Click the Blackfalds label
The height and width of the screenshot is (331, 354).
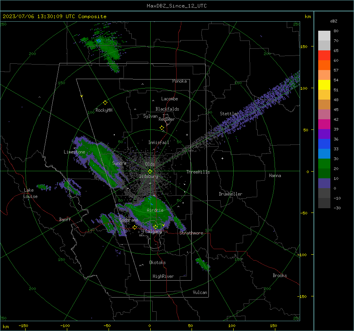pyautogui.click(x=167, y=109)
